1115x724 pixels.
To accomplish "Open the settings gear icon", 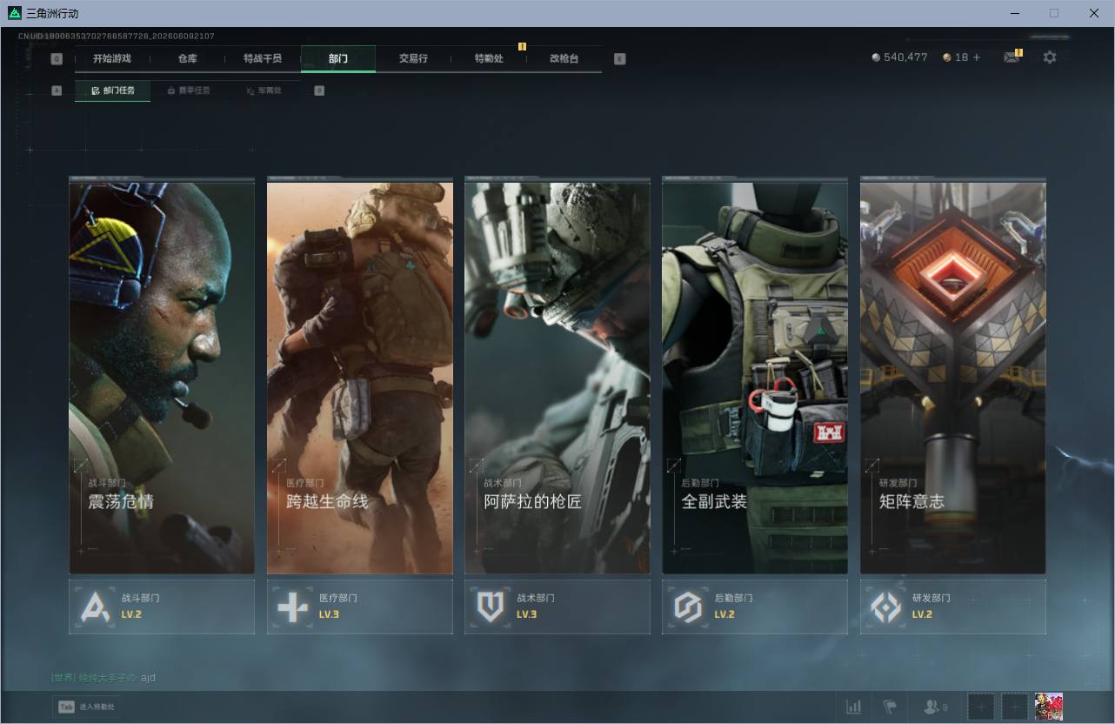I will pyautogui.click(x=1050, y=57).
